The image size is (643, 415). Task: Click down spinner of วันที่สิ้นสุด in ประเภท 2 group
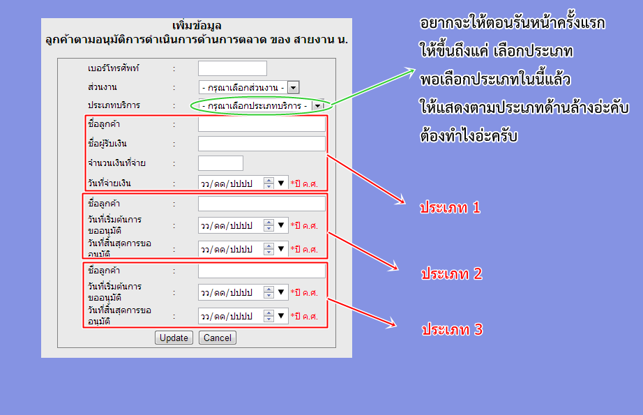pyautogui.click(x=268, y=252)
